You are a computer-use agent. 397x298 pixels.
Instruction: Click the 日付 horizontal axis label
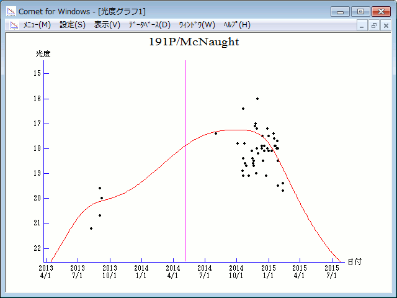[354, 262]
